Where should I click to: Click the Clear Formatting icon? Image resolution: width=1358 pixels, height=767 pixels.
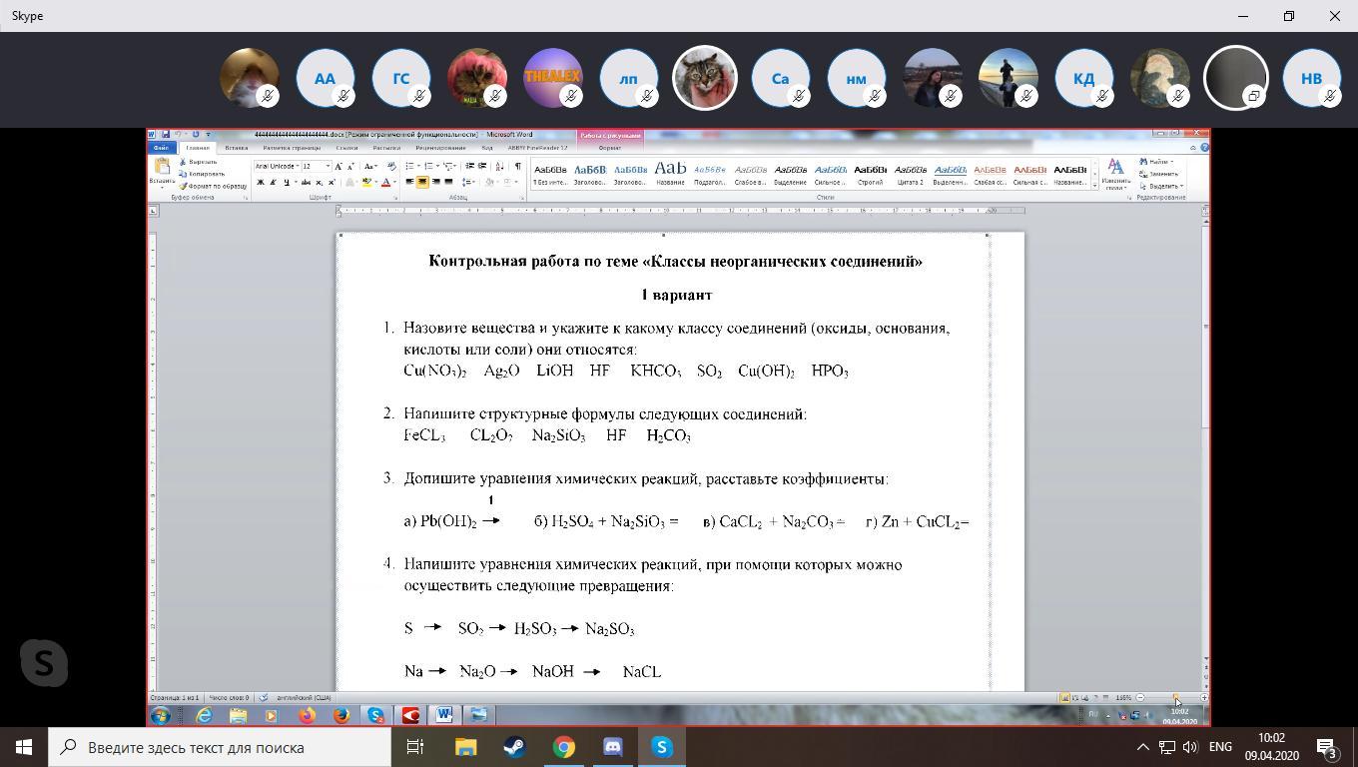click(x=391, y=166)
